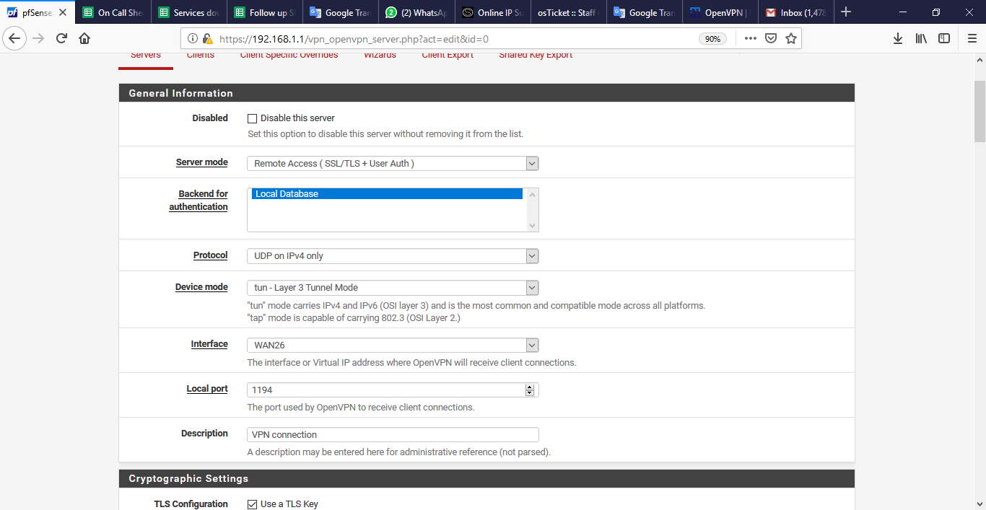
Task: Check the Disable this server checkbox
Action: (253, 118)
